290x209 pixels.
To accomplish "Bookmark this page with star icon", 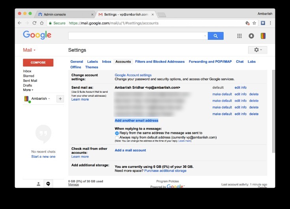I will [254, 23].
